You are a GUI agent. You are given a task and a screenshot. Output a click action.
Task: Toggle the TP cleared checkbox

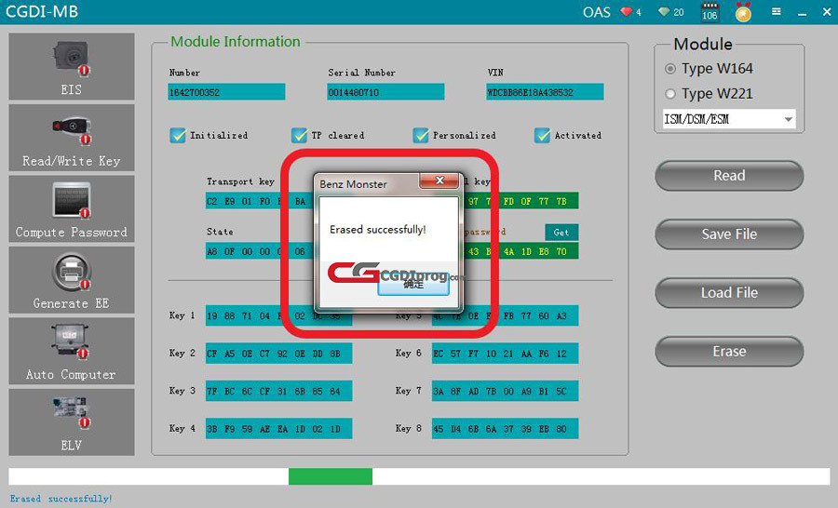click(299, 136)
